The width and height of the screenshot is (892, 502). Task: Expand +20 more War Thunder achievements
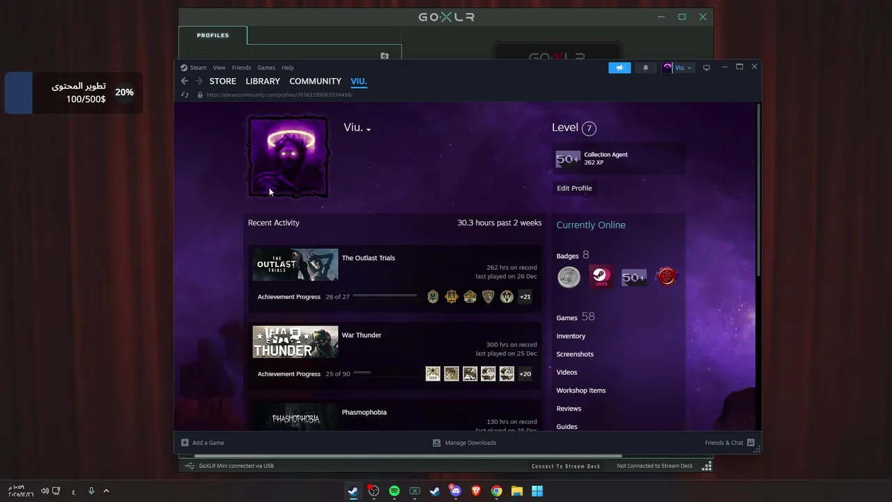click(525, 374)
